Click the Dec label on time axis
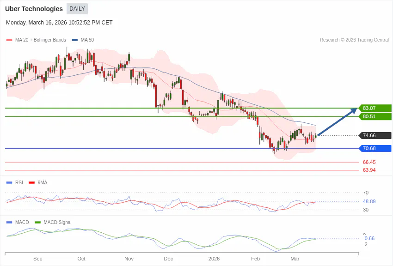393x266 pixels. [168, 259]
